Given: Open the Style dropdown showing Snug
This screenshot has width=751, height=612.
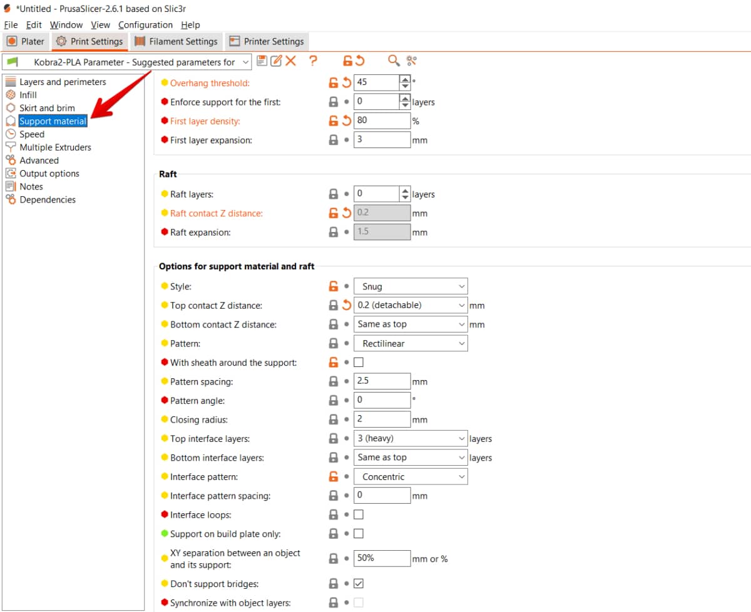Looking at the screenshot, I should click(411, 286).
